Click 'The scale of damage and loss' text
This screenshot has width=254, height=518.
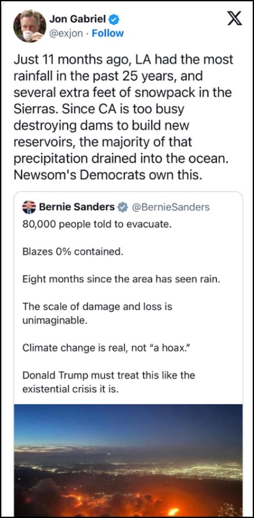[98, 314]
